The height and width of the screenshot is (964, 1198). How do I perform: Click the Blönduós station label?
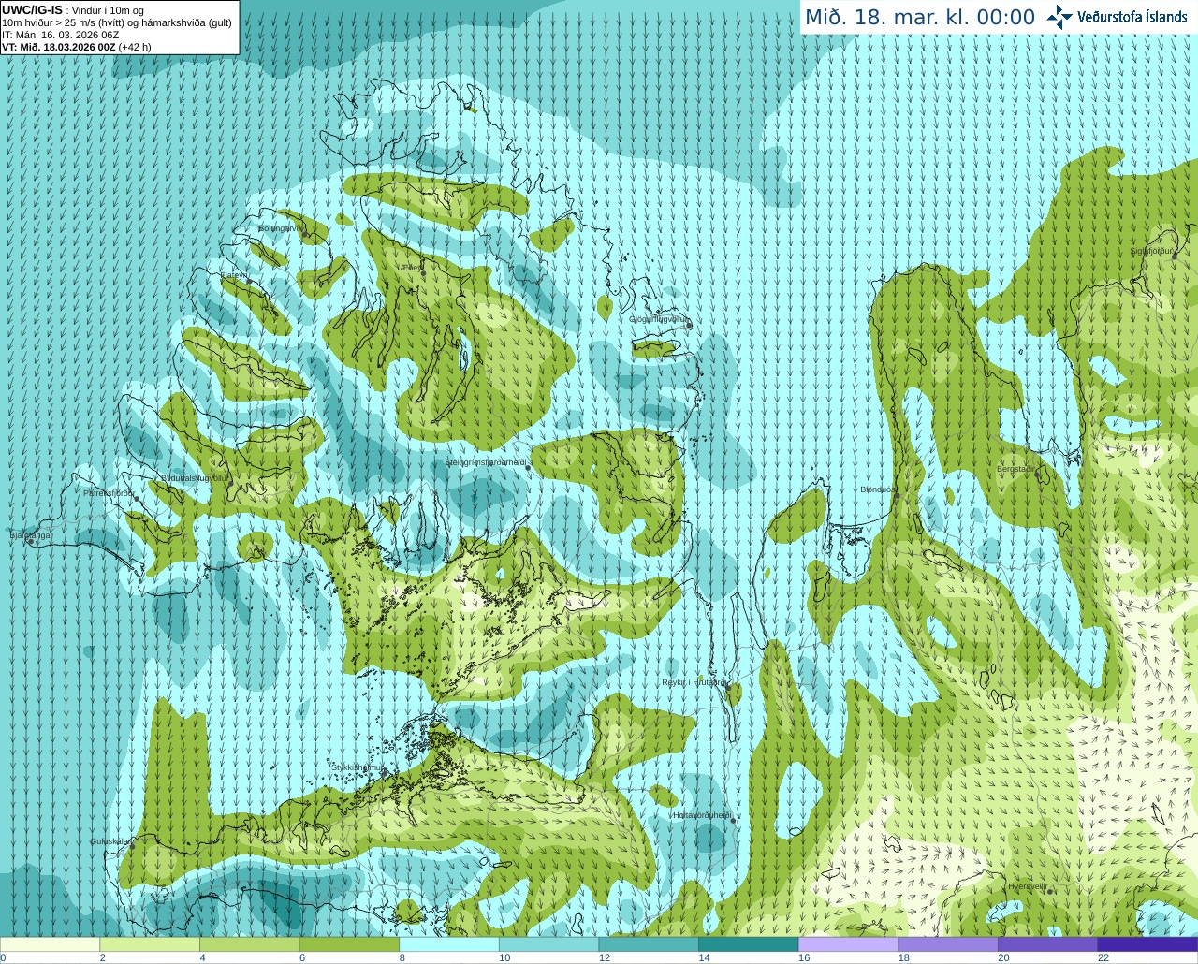point(878,489)
